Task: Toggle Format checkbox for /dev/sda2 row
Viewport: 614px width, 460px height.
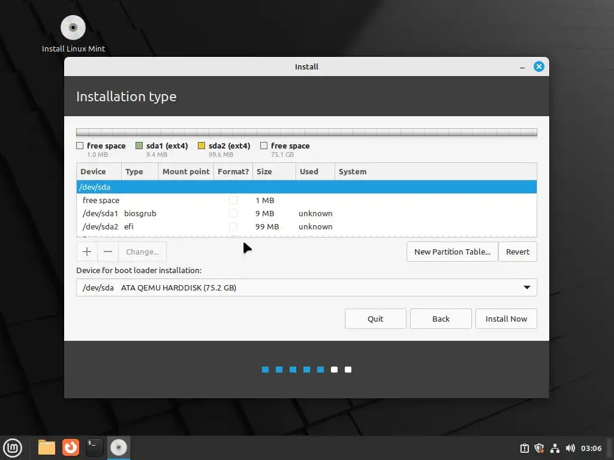Action: pos(233,226)
